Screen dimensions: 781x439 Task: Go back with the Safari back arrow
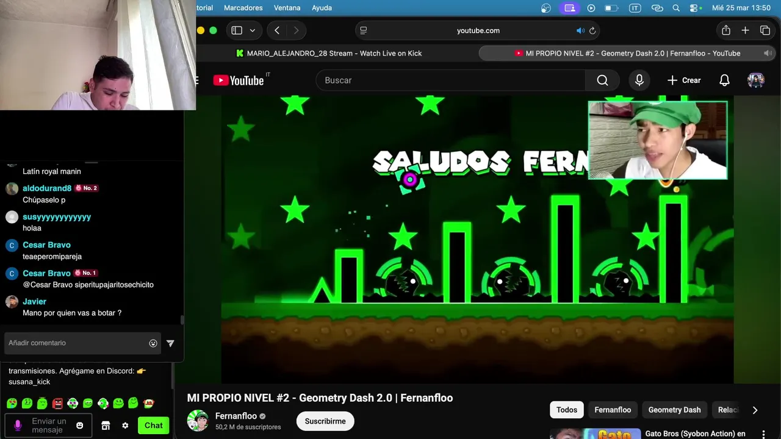[277, 30]
